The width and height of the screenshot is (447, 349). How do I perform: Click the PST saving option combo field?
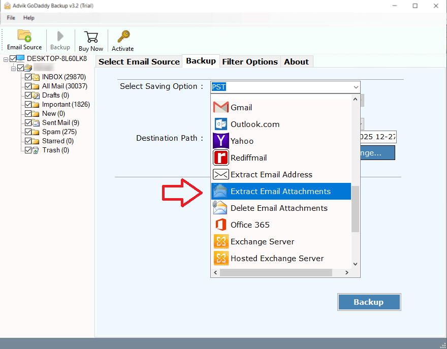click(x=285, y=87)
